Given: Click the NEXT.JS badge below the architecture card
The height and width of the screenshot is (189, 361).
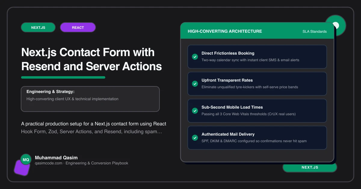Looking at the screenshot, I should tap(310, 167).
